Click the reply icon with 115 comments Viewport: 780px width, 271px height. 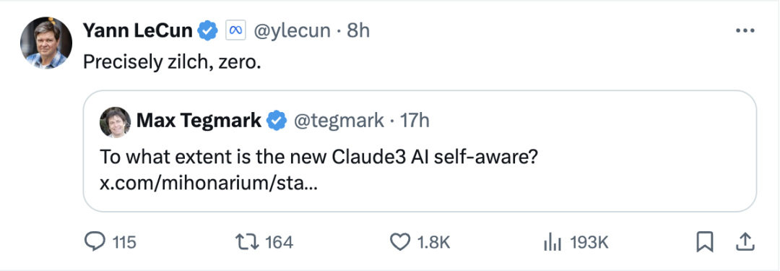94,243
